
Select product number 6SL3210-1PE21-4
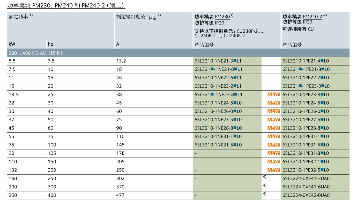306,61
